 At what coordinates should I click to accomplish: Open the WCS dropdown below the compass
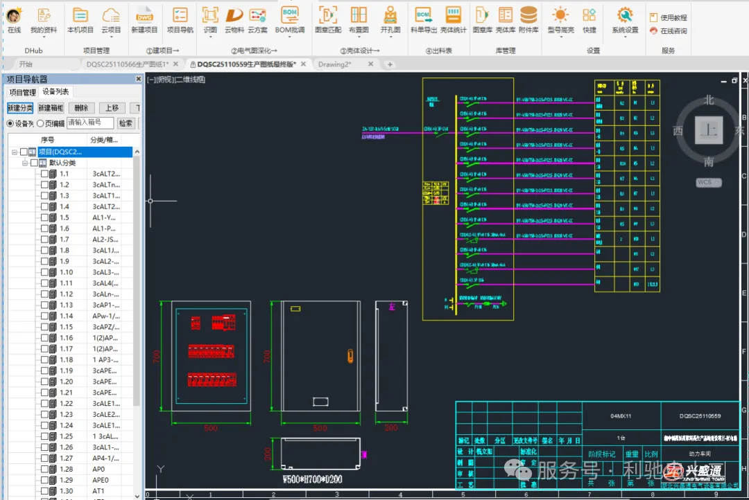click(x=705, y=182)
